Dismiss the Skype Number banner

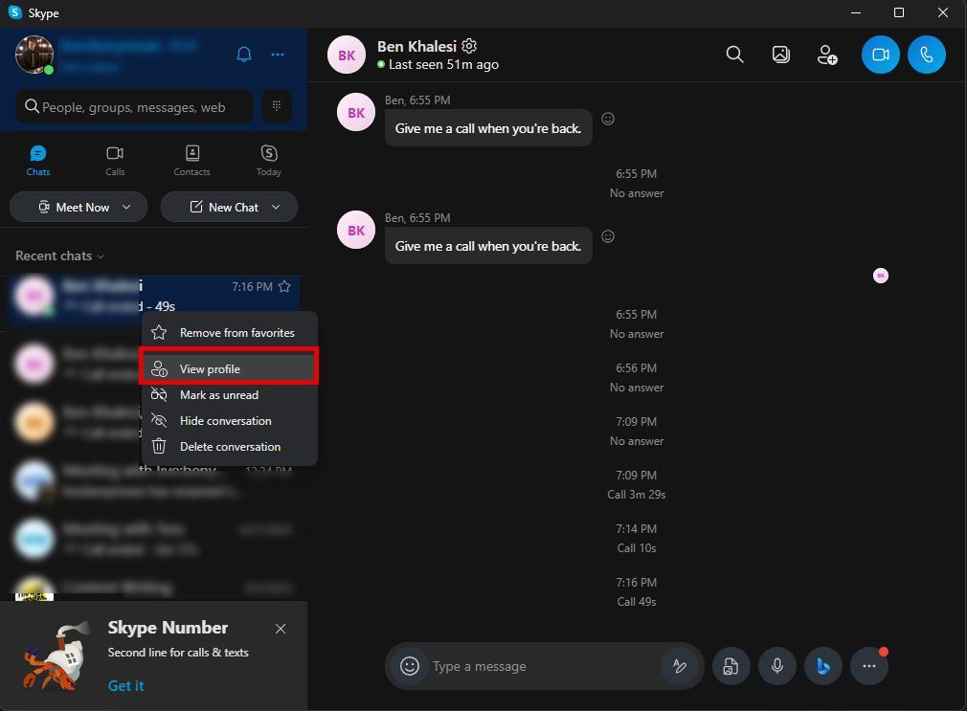[x=281, y=629]
